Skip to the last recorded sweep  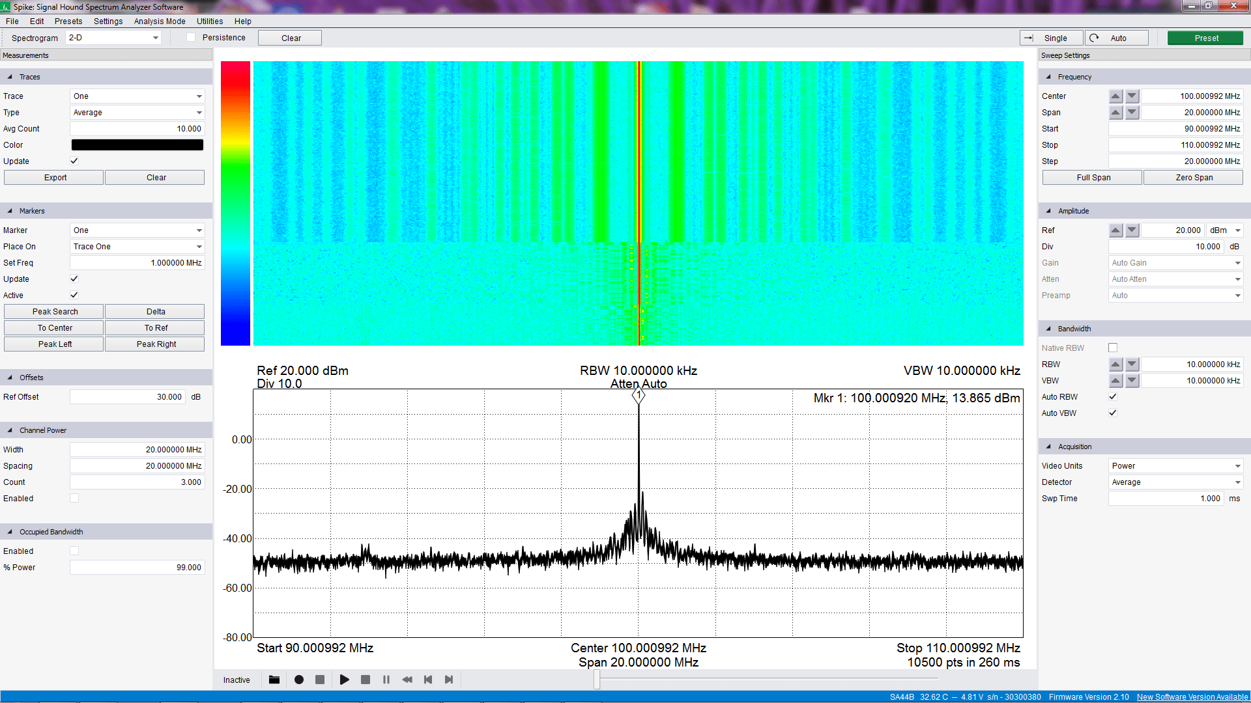click(x=449, y=680)
